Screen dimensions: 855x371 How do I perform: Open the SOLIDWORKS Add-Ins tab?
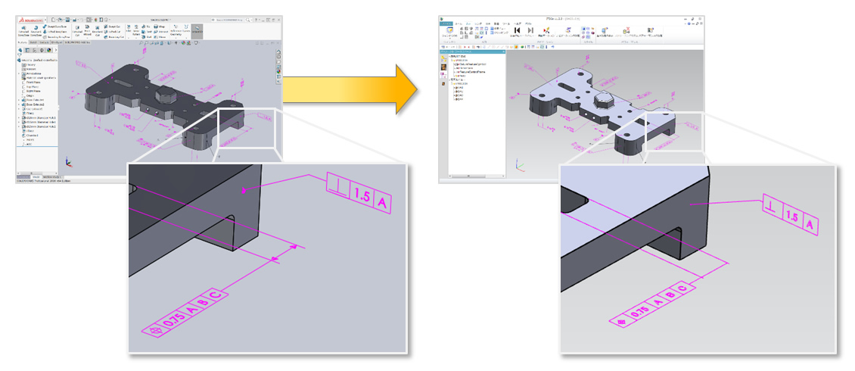(x=79, y=43)
